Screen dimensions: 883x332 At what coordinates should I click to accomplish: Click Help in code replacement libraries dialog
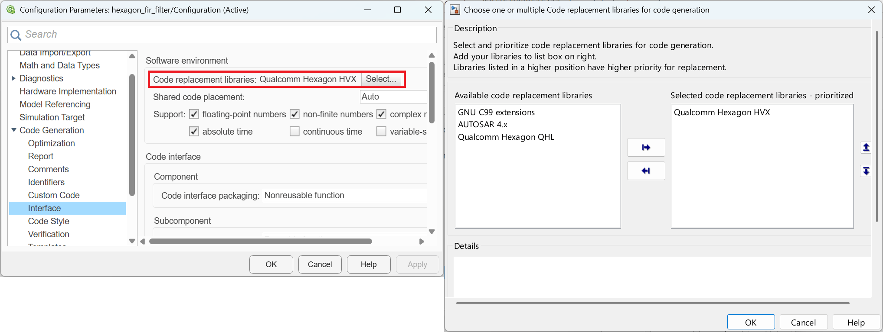856,322
